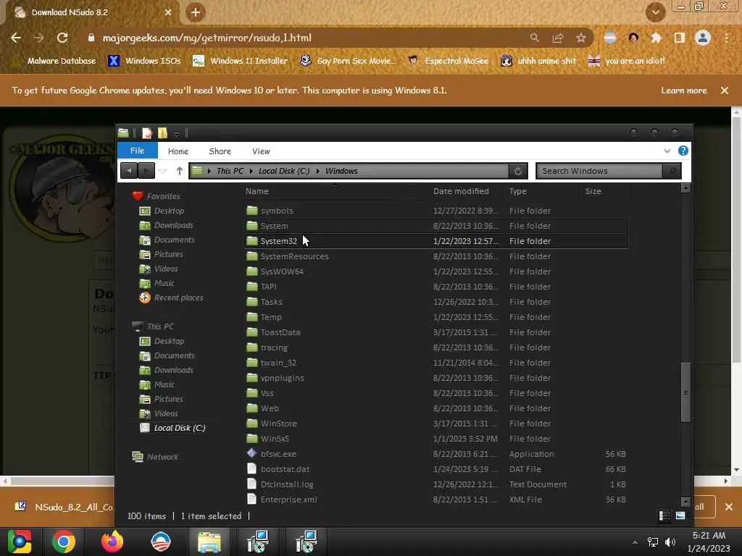Click Local Disk (C:) breadcrumb in address bar
The width and height of the screenshot is (742, 556).
(x=284, y=171)
